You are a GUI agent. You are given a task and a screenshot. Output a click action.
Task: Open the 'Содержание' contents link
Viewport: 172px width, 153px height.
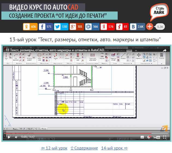84,148
